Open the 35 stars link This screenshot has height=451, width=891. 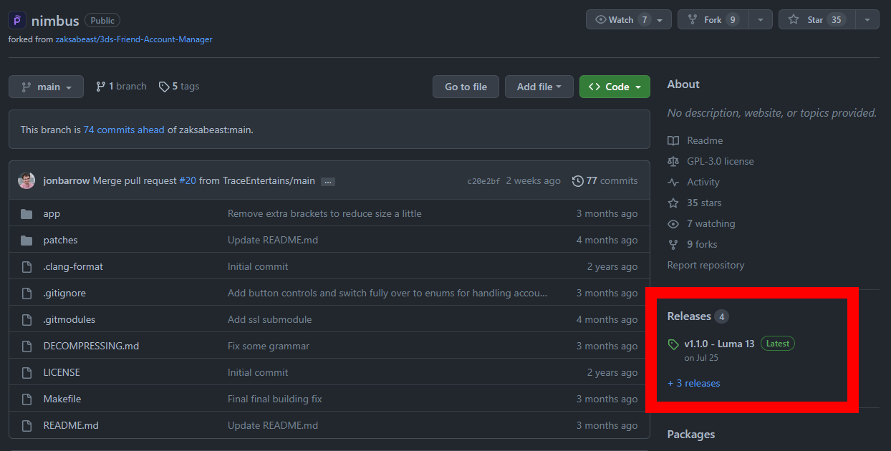point(704,203)
